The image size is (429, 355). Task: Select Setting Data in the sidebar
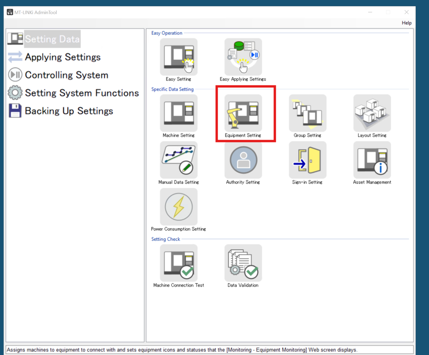(x=52, y=39)
